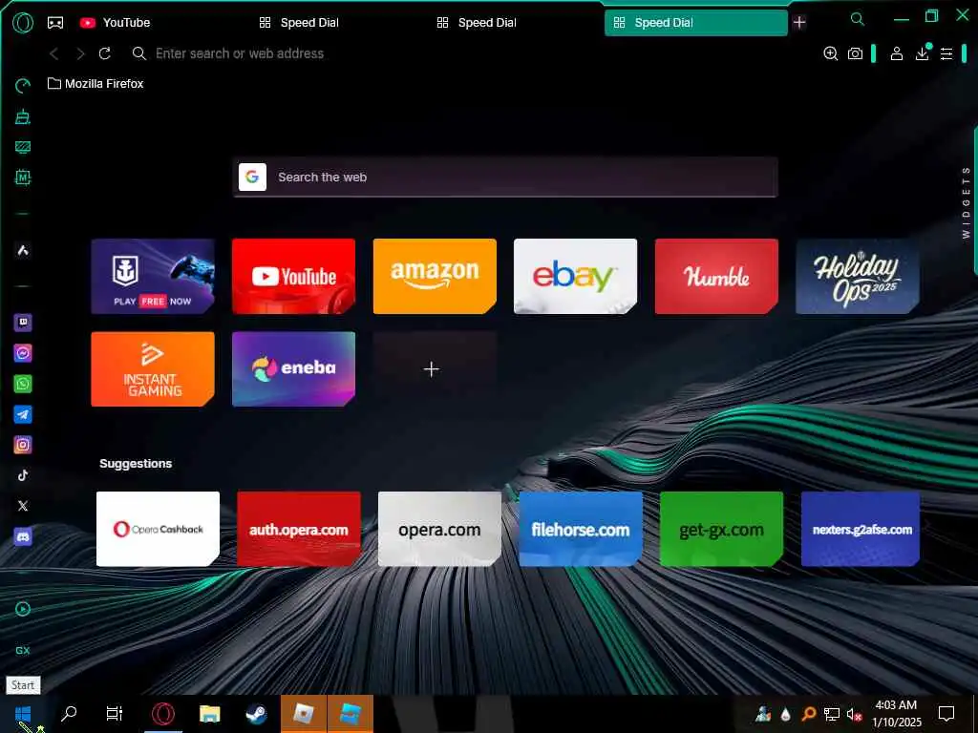Screen dimensions: 978x733
Task: Open Task View on the taskbar
Action: 115,714
